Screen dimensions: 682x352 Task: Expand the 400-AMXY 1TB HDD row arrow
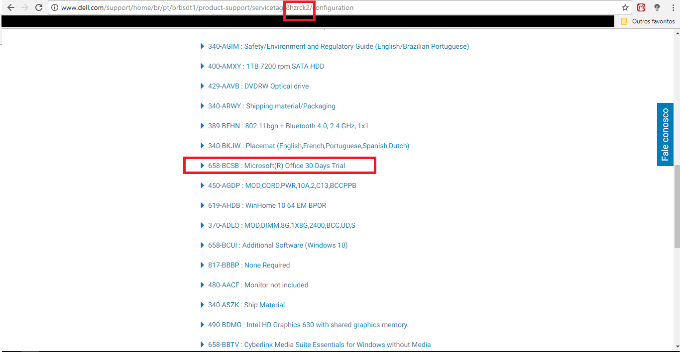click(x=202, y=66)
